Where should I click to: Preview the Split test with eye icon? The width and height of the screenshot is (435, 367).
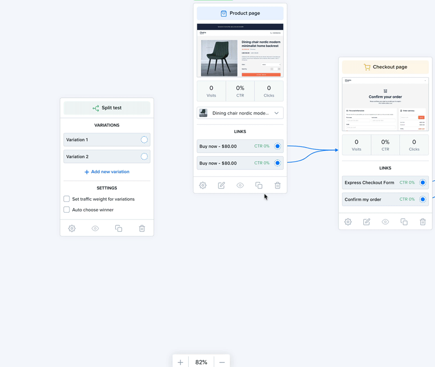click(95, 228)
